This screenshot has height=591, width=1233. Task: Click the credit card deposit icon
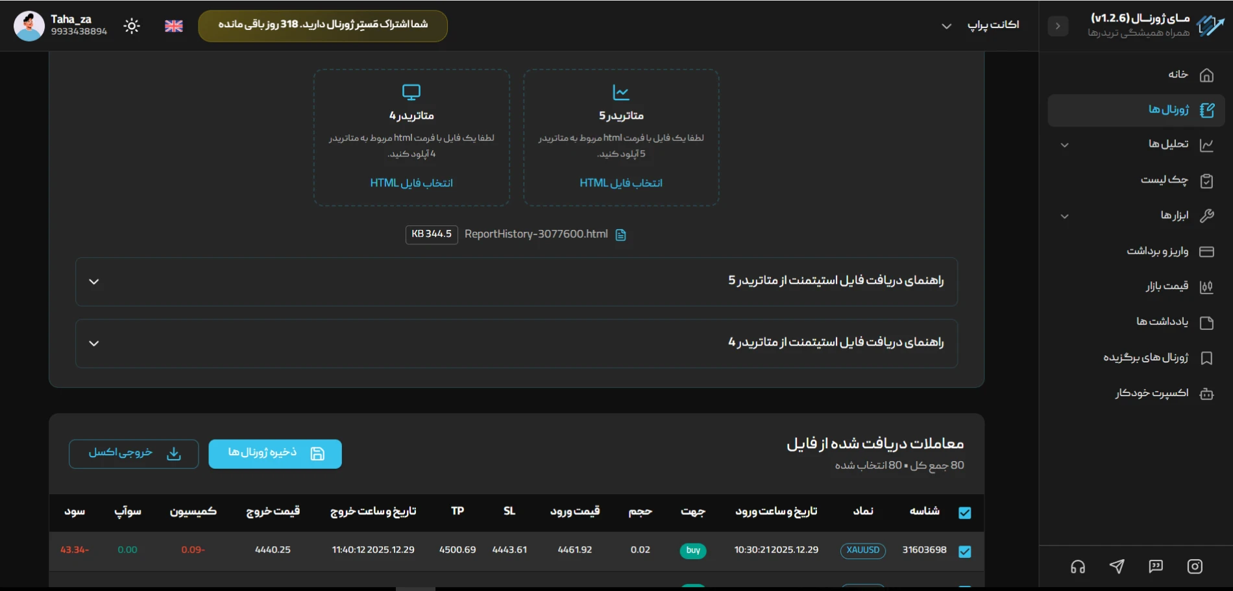pyautogui.click(x=1206, y=251)
